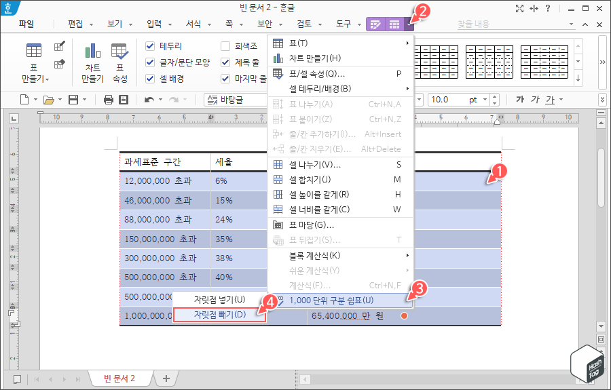The height and width of the screenshot is (390, 611).
Task: Select 표/셀 속성(Q) menu item
Action: coord(340,73)
